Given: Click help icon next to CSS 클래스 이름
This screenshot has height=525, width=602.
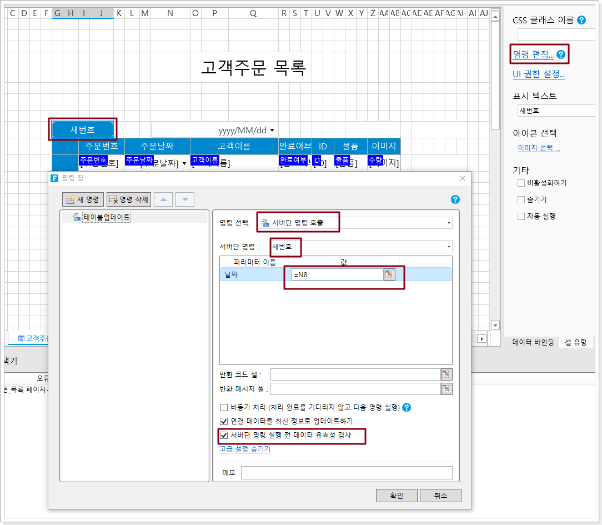Looking at the screenshot, I should click(581, 20).
